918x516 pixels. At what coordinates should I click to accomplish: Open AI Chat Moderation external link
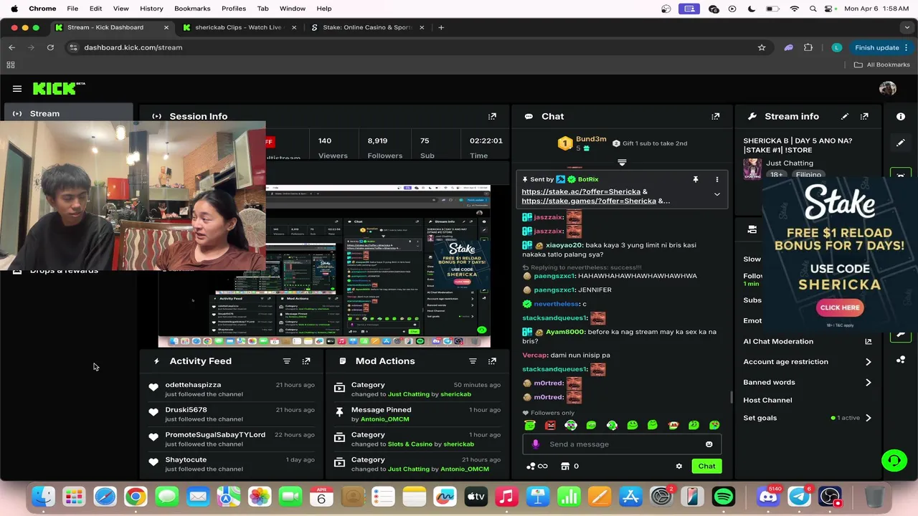(x=868, y=342)
